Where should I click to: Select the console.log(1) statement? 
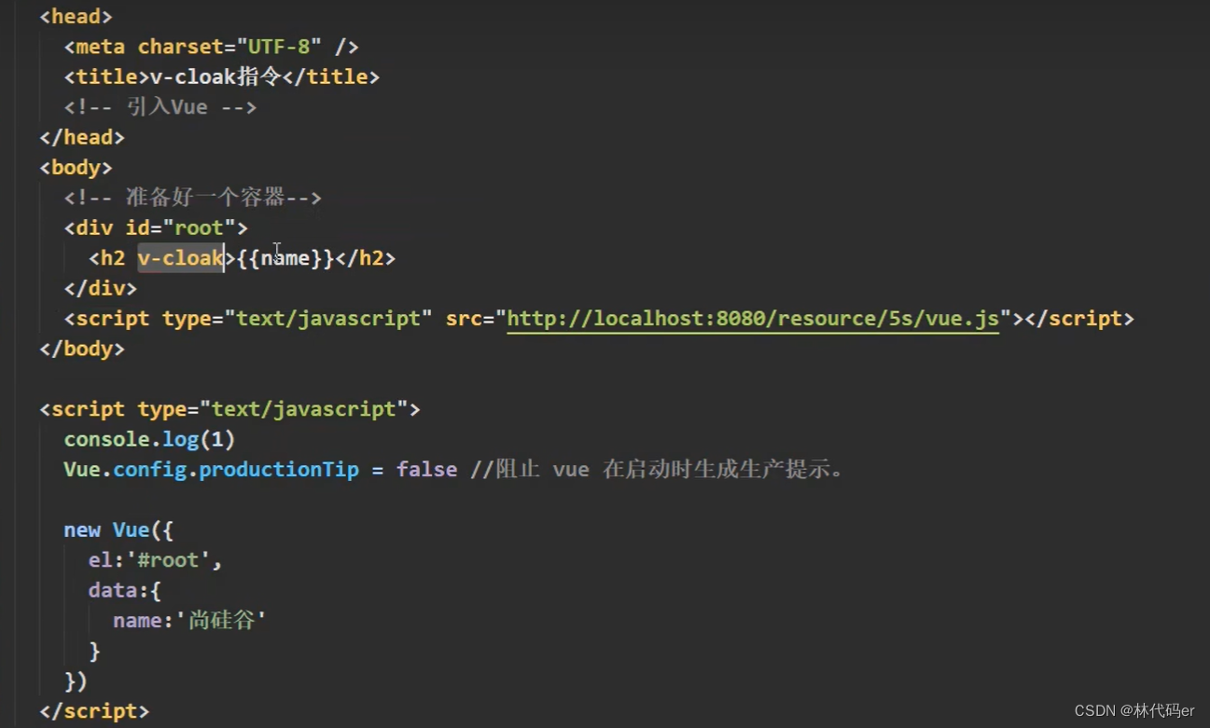[148, 438]
